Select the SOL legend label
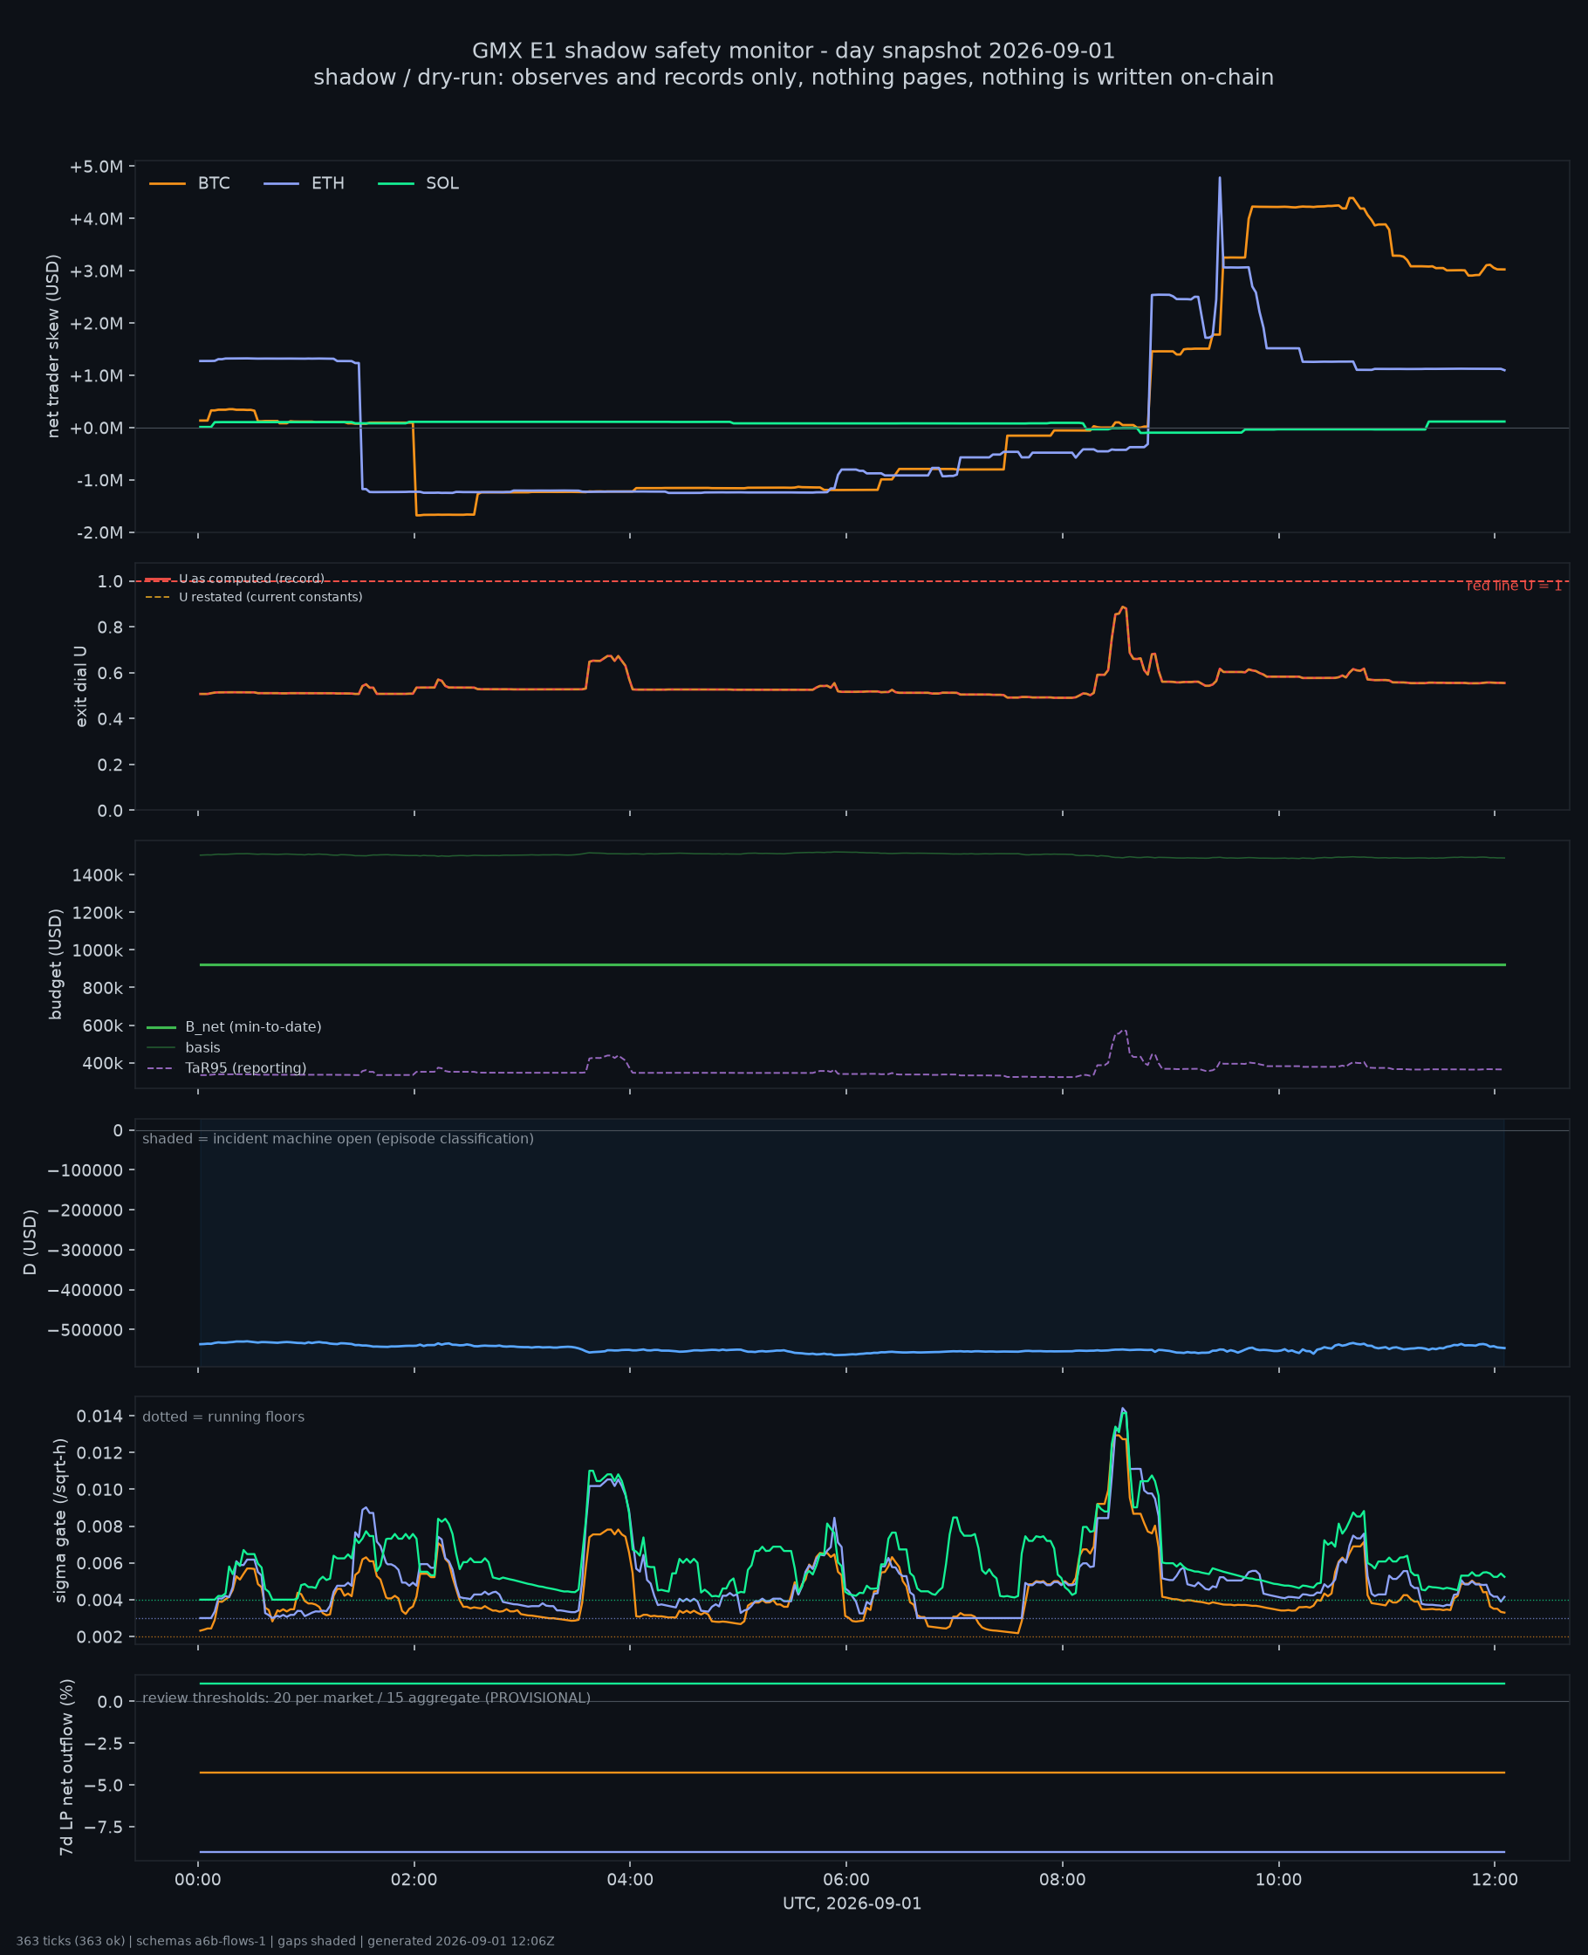The image size is (1588, 1955). tap(442, 184)
